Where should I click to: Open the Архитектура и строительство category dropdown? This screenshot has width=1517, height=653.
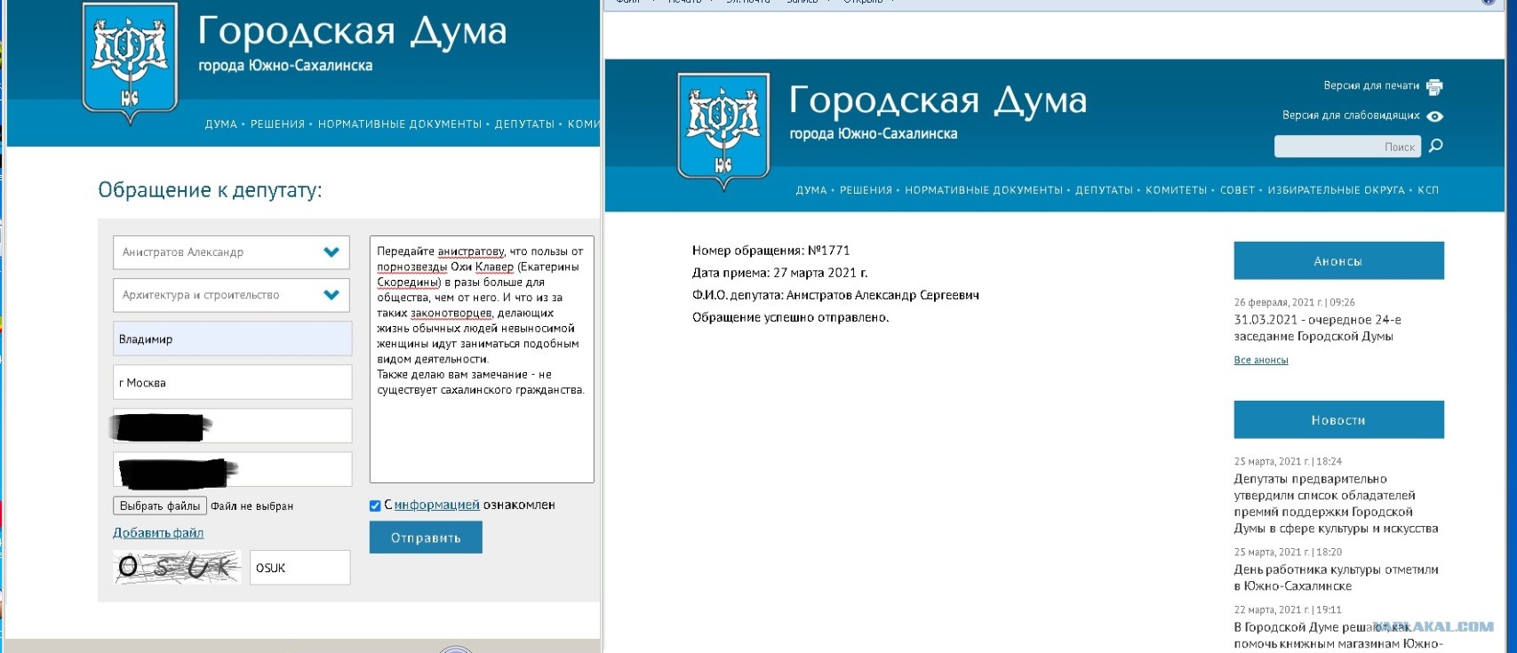tap(231, 295)
